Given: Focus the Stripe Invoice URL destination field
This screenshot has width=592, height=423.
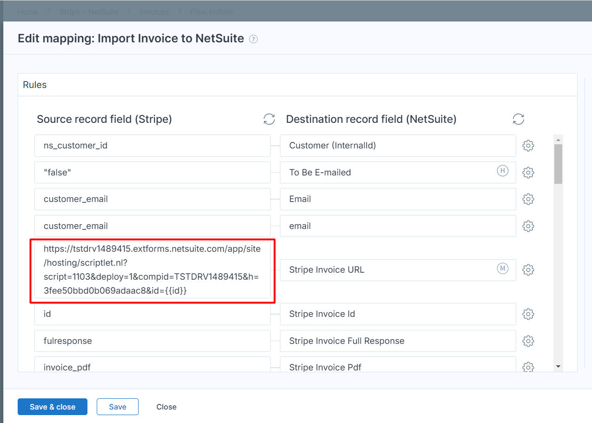Looking at the screenshot, I should pyautogui.click(x=398, y=270).
